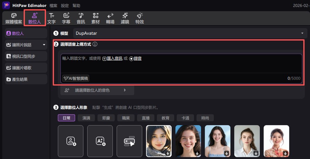Open the 特效 effects panel
310x159 pixels.
(139, 19)
